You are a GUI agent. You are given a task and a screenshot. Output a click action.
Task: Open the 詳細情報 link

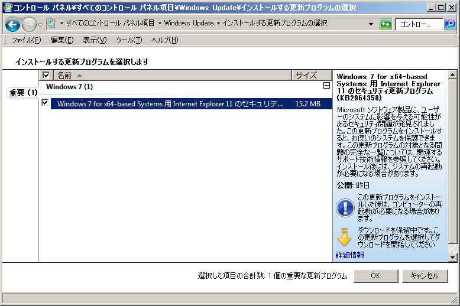point(350,255)
